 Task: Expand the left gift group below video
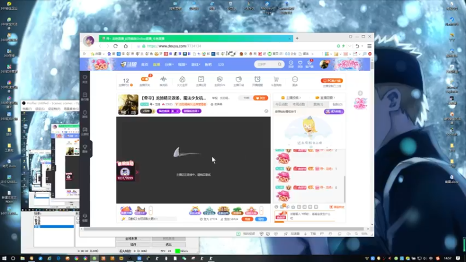pos(151,211)
